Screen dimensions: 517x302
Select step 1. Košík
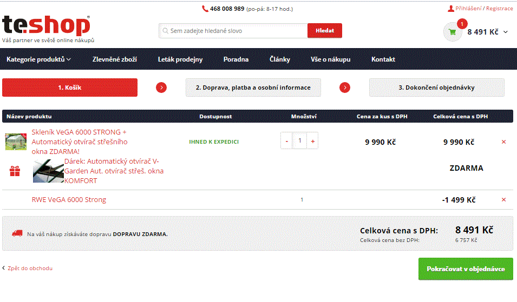[x=70, y=88]
